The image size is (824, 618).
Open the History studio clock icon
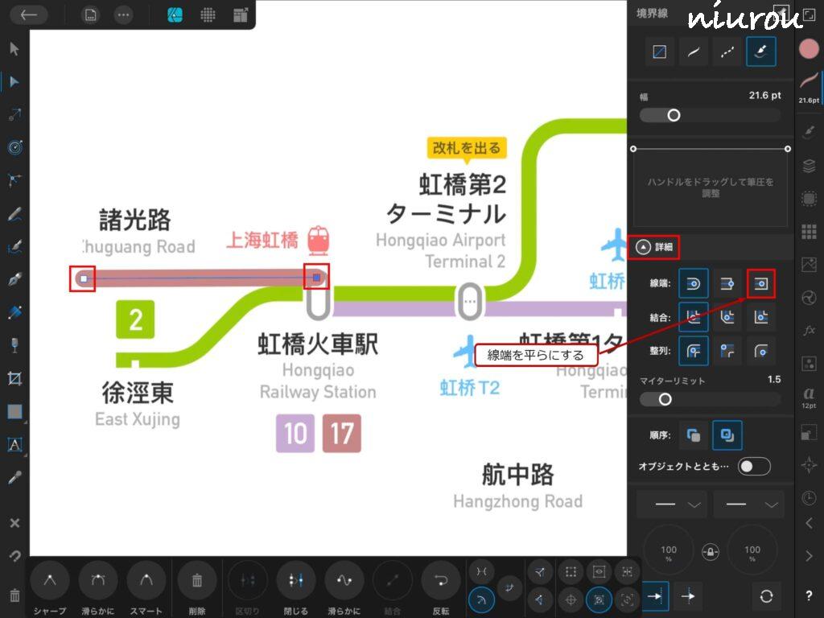809,497
